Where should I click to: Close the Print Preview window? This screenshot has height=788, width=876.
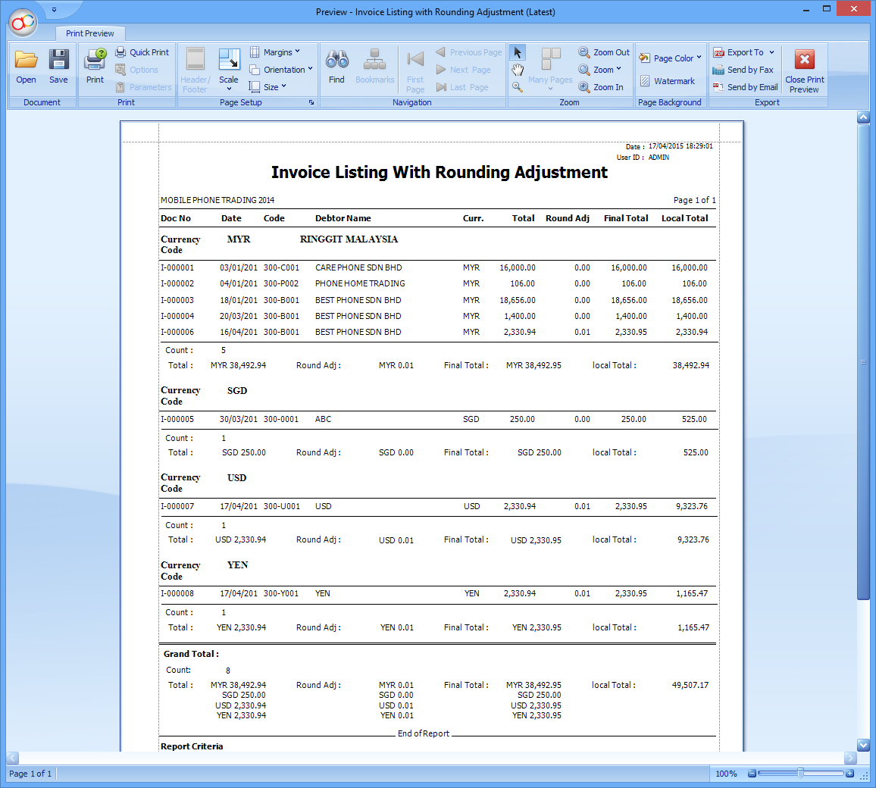coord(803,70)
